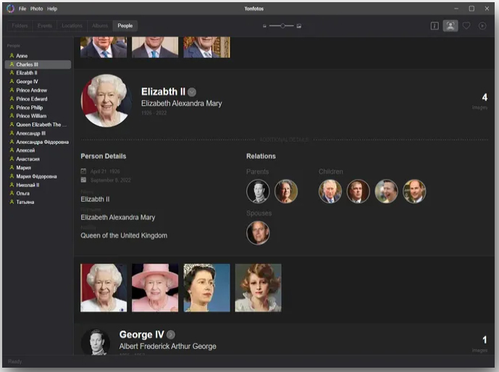
Task: Select Анастасия in the sidebar
Action: (38, 159)
